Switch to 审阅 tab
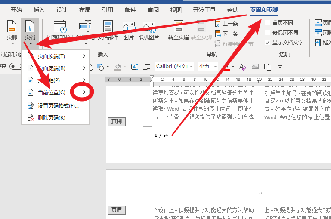Screen dimensions: 331x219 [x=153, y=10]
